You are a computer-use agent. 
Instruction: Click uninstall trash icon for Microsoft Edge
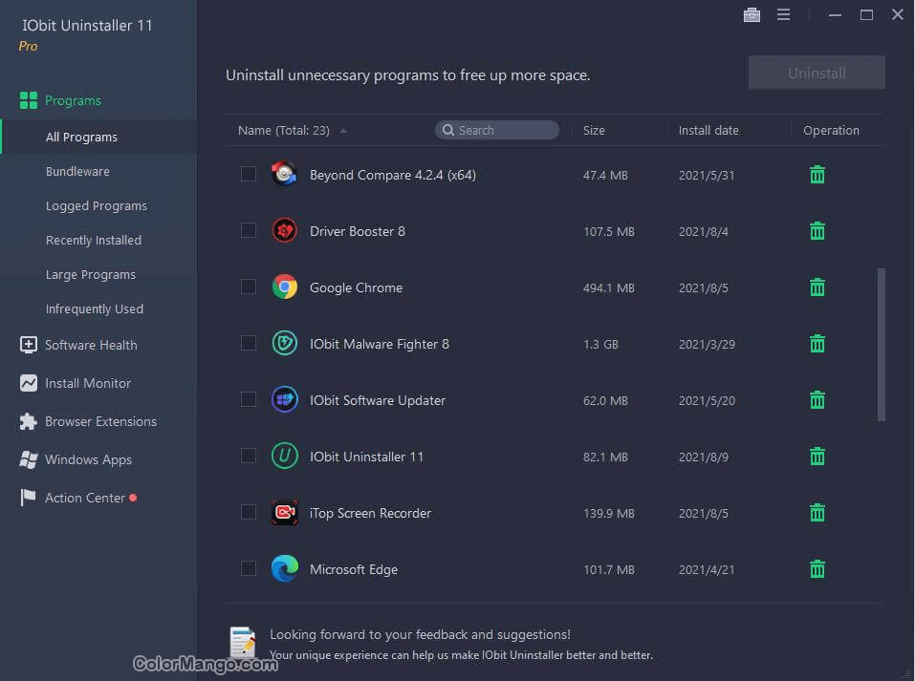click(817, 569)
